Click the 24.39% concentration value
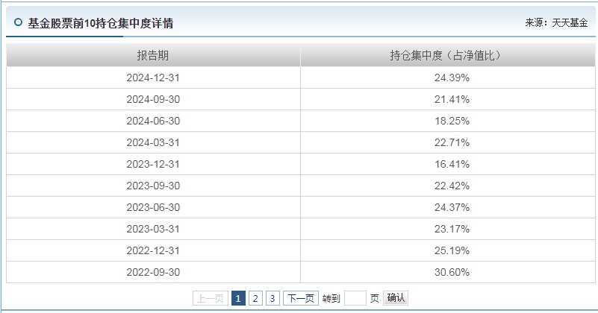 click(x=452, y=78)
